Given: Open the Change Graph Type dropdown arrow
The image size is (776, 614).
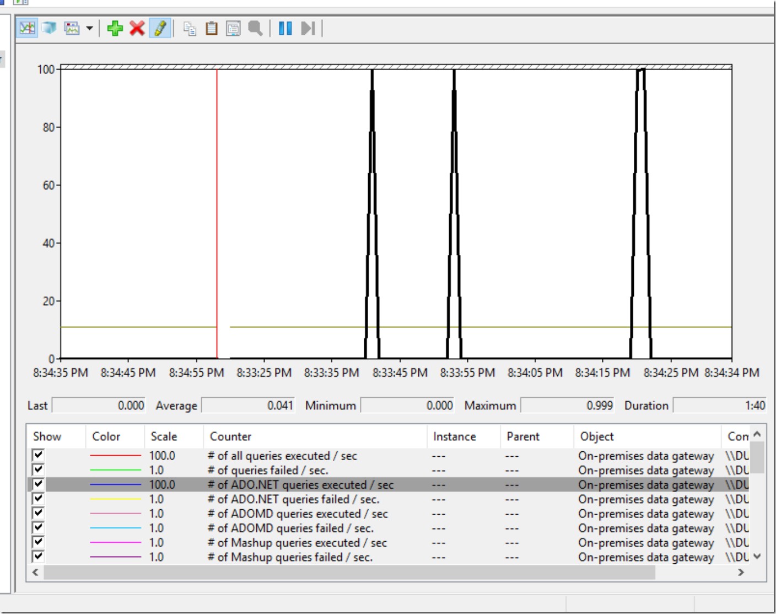Looking at the screenshot, I should click(x=89, y=28).
